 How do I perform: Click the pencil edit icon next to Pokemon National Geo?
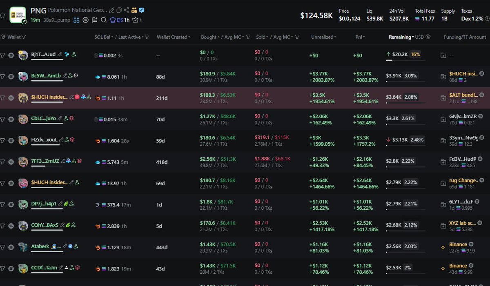[x=111, y=10]
